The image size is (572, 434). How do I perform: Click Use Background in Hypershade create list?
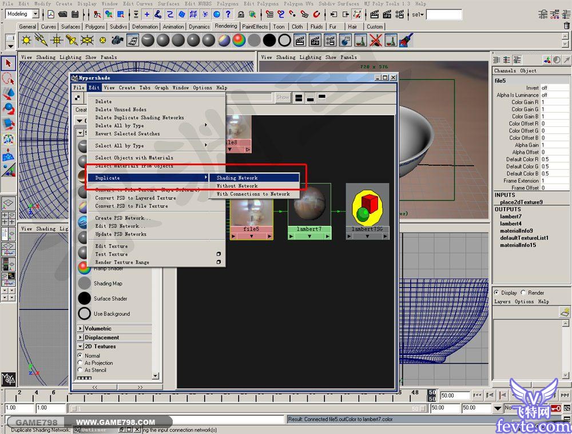click(112, 314)
